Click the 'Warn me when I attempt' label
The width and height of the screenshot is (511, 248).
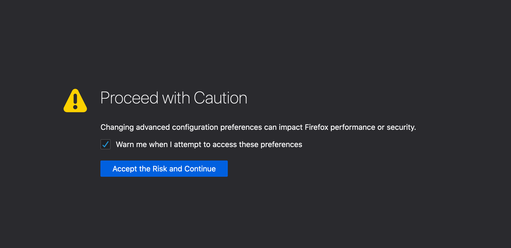click(x=209, y=145)
